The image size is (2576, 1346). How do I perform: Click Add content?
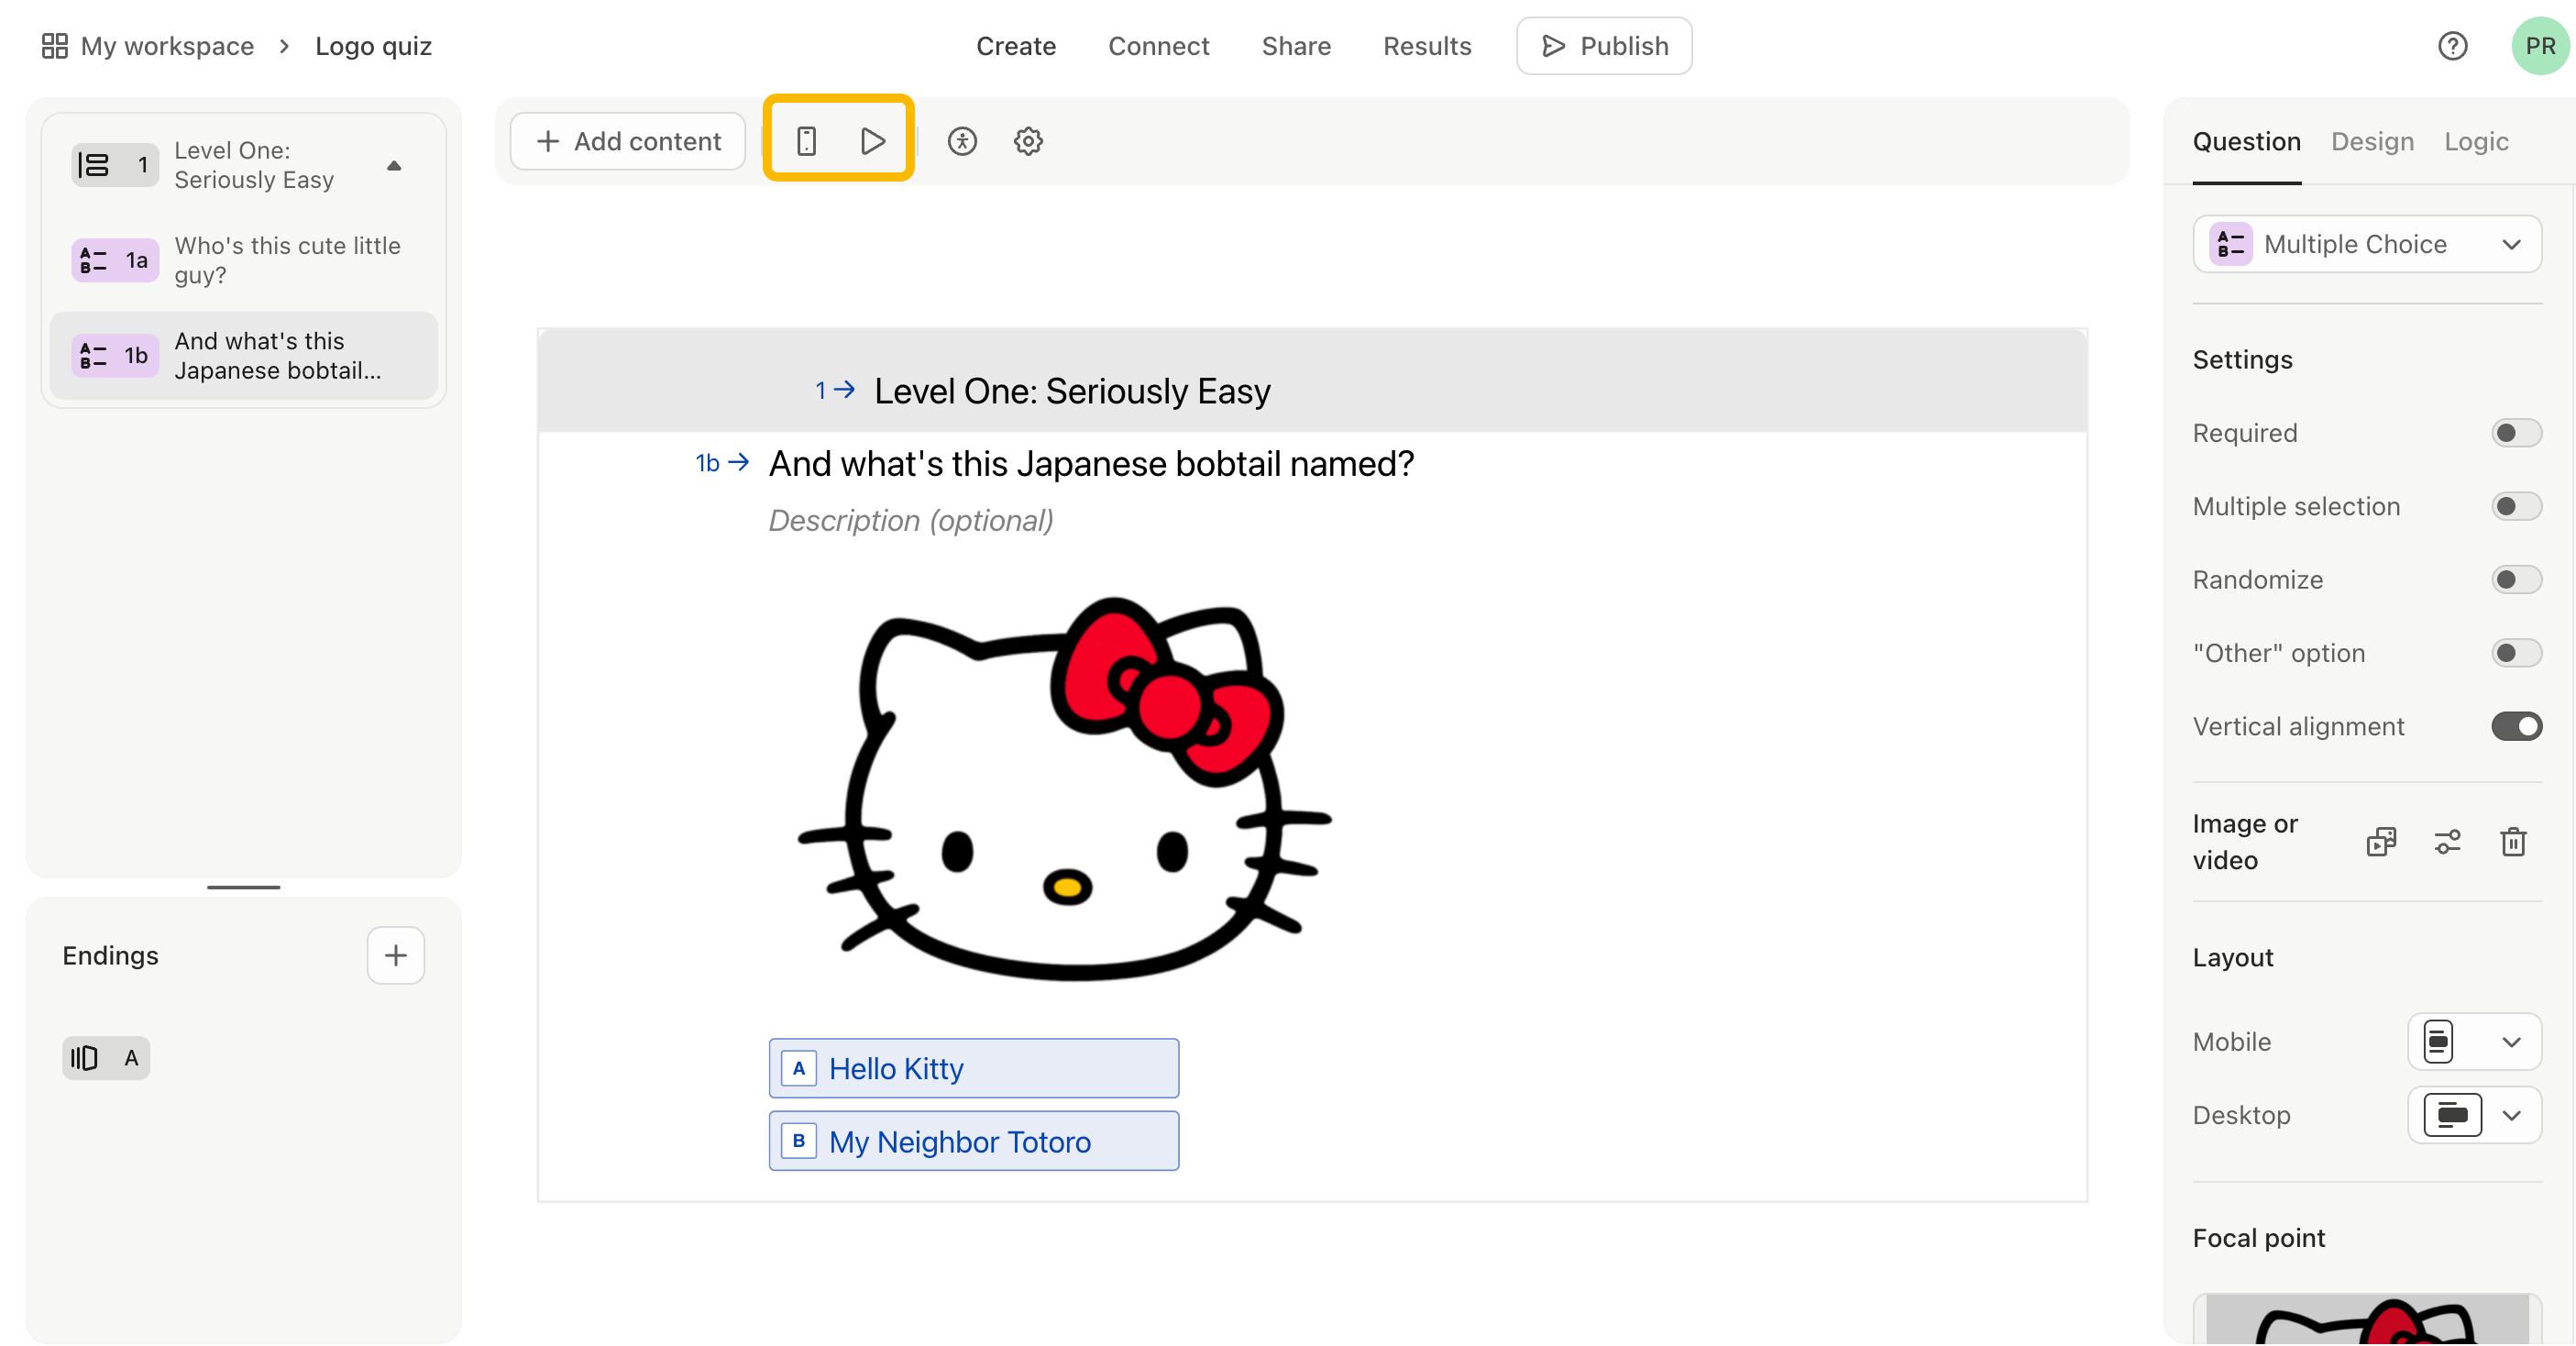point(628,141)
